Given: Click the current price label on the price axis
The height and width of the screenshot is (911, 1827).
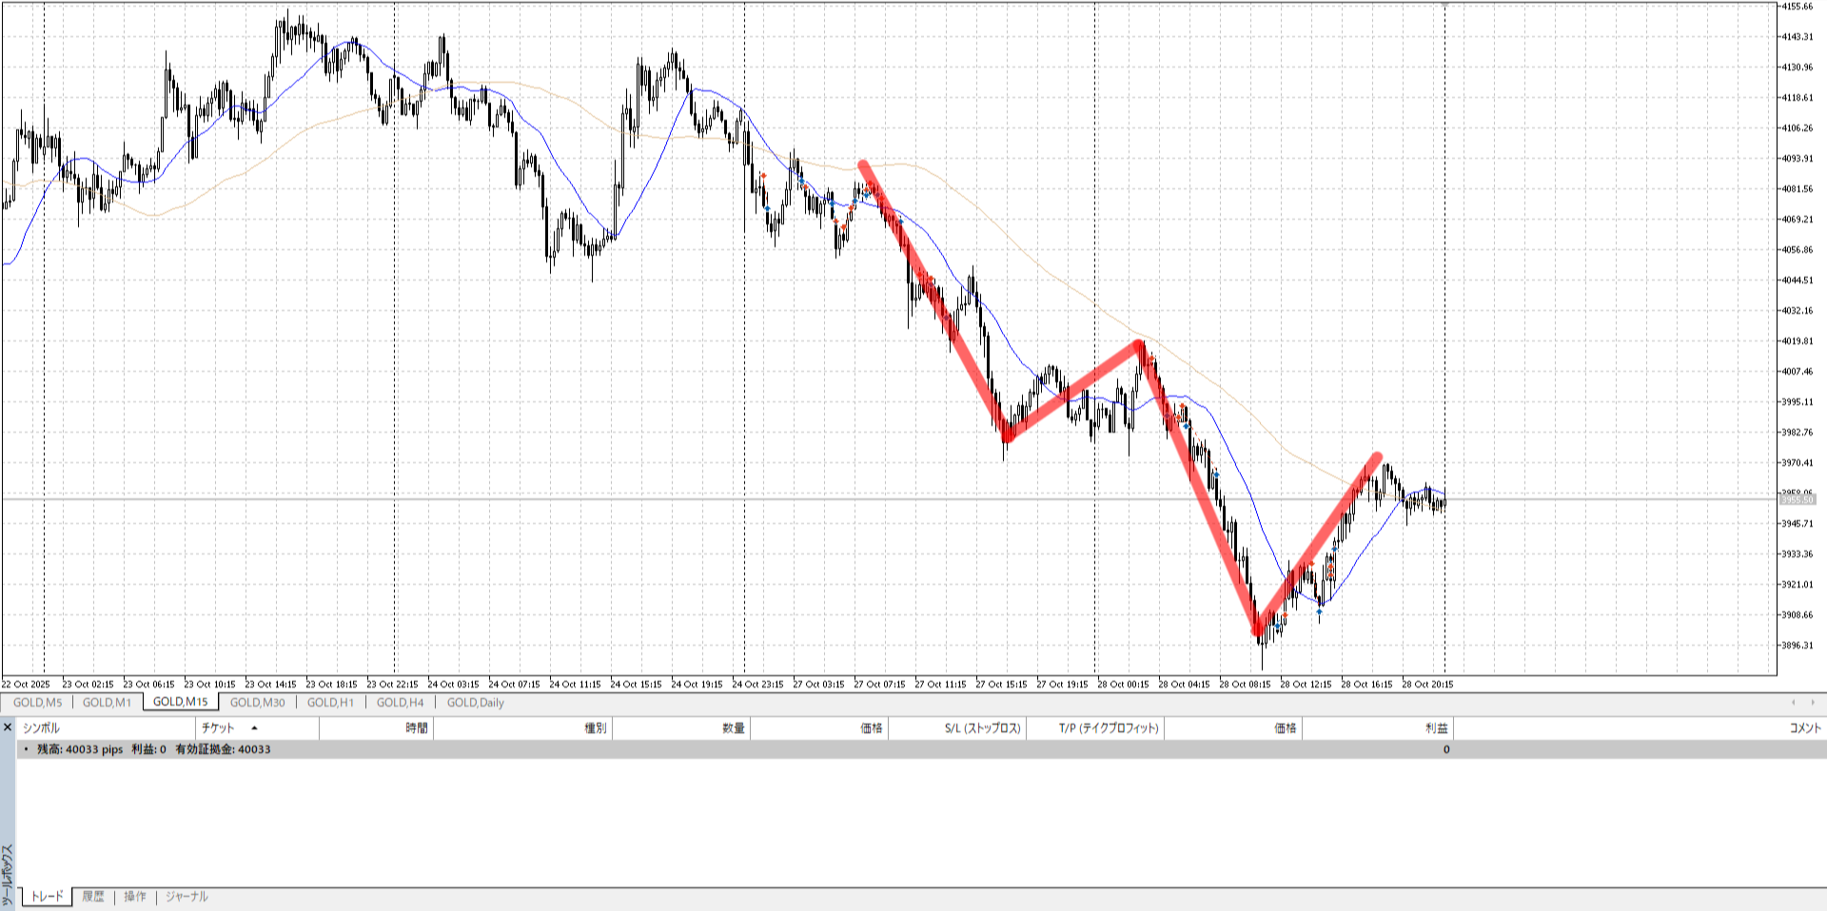Looking at the screenshot, I should coord(1797,499).
